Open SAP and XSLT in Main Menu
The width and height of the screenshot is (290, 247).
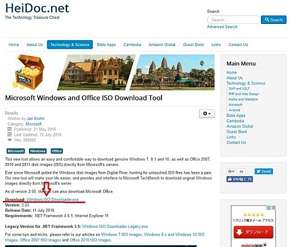(239, 89)
